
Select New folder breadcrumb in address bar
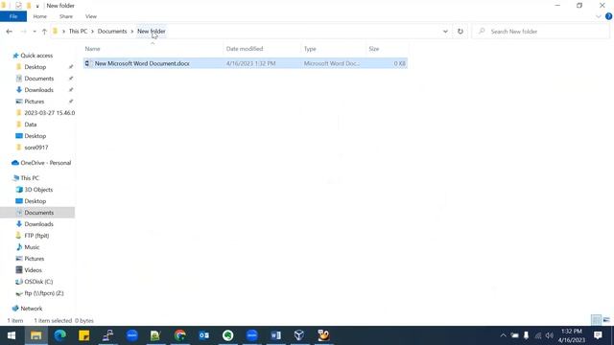click(152, 32)
